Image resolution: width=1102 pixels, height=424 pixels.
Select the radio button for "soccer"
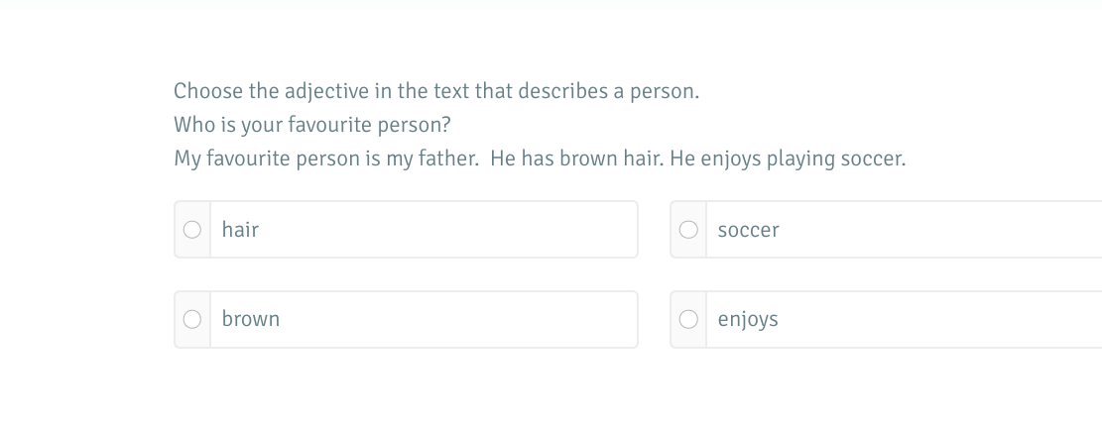688,230
